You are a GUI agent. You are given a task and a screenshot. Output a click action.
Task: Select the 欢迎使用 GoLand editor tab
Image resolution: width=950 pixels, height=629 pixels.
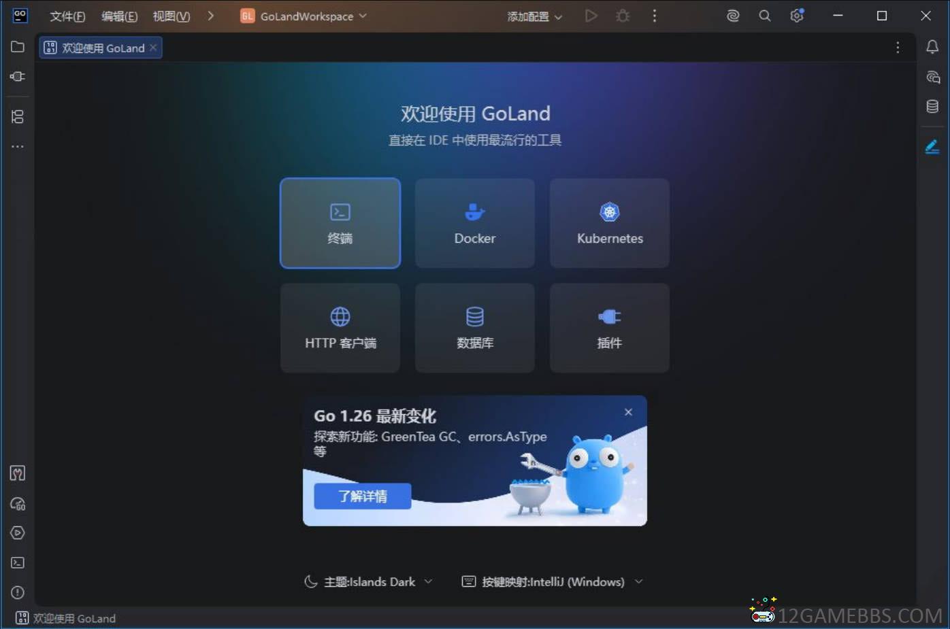[x=101, y=48]
